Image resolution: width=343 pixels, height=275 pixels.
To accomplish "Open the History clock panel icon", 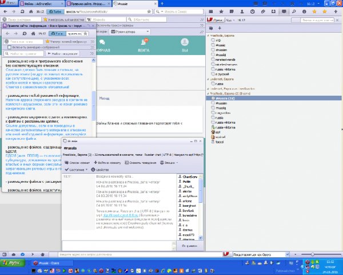I will point(253,11).
